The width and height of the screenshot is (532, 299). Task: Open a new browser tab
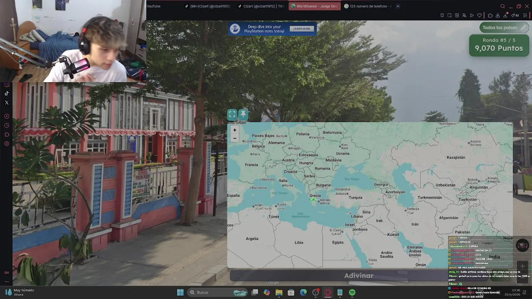pos(398,6)
